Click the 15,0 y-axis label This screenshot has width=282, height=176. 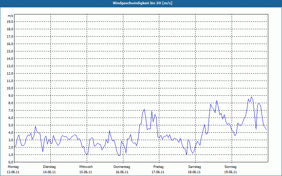[10, 51]
